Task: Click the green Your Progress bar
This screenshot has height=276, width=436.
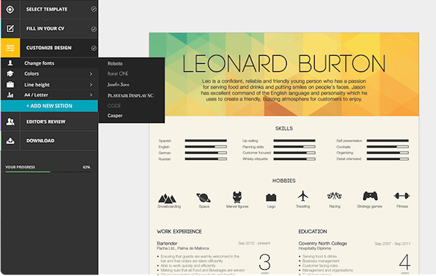Action: pyautogui.click(x=28, y=172)
